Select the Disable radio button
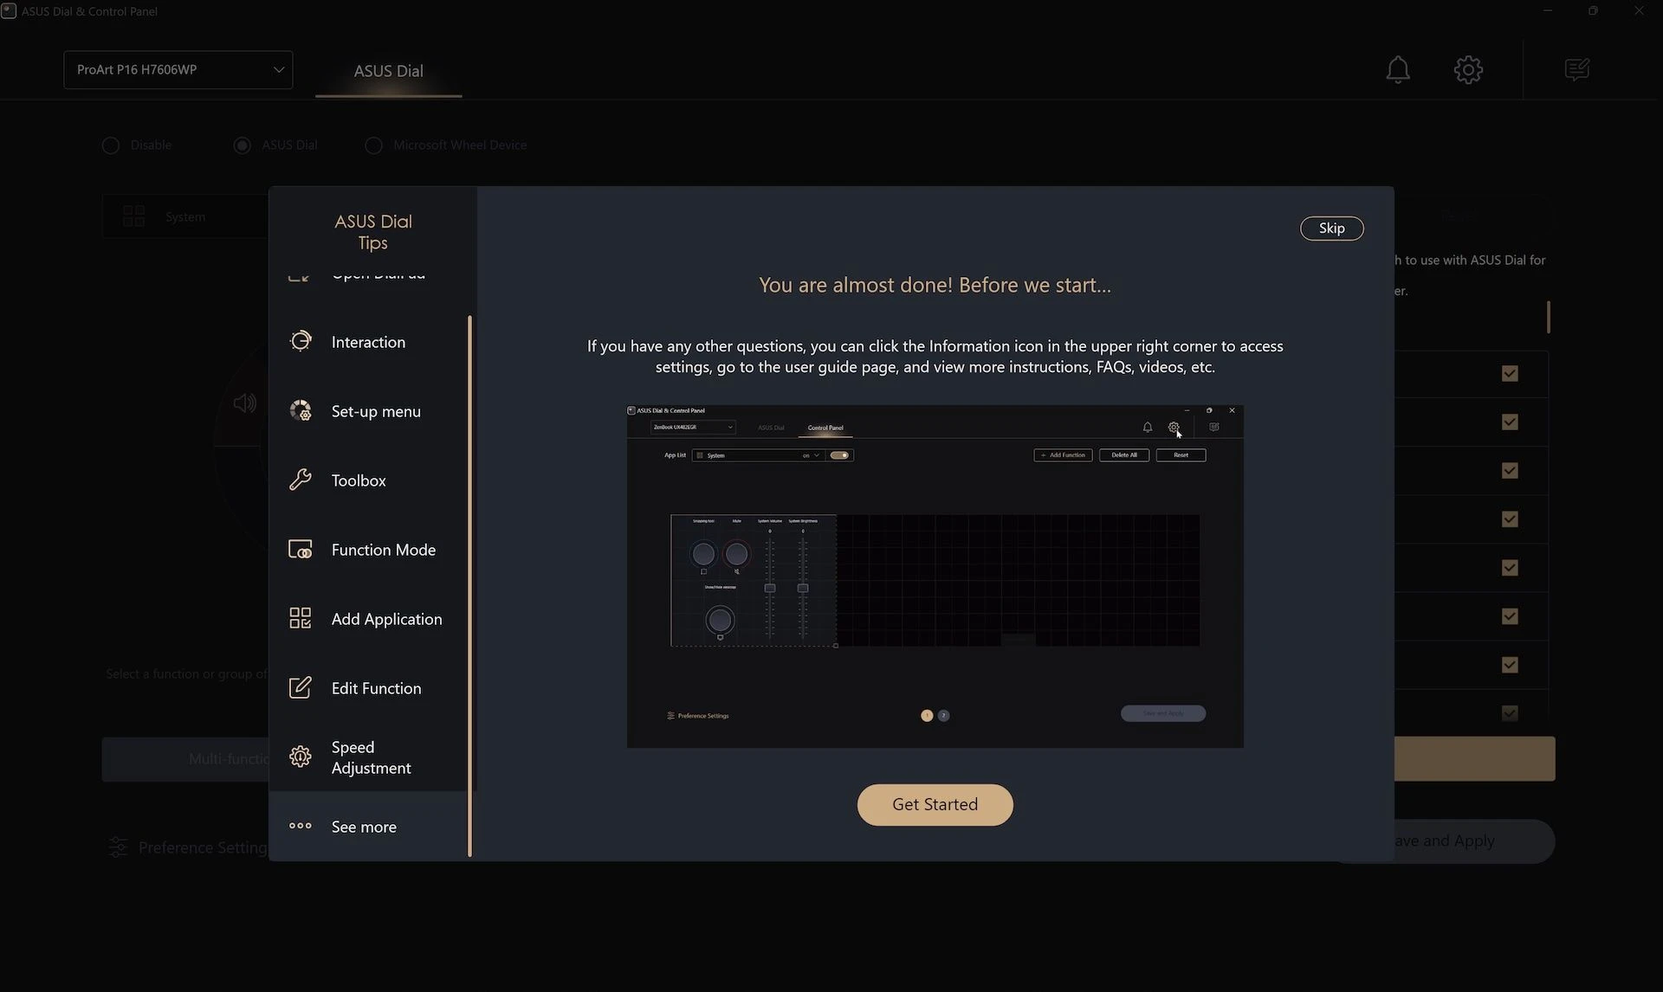 [x=111, y=145]
